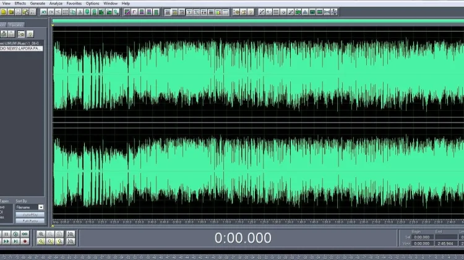Click the Redo arrow in the toolbar

[51, 12]
